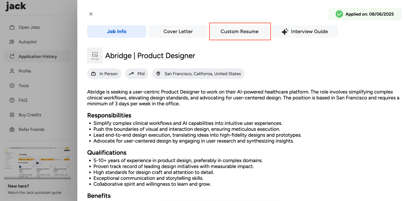Switch to the Custom Resume tab

(239, 31)
